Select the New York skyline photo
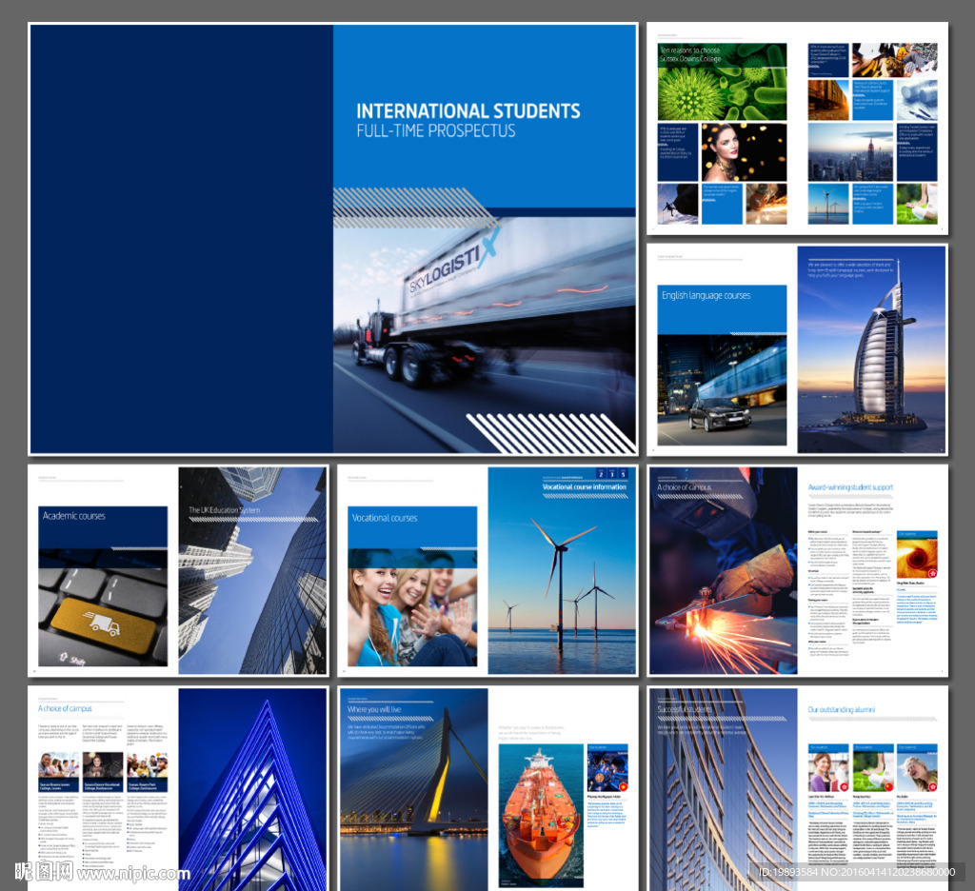975x891 pixels. click(850, 152)
